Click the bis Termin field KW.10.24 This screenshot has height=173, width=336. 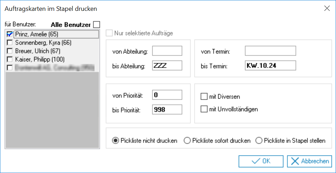coord(270,65)
